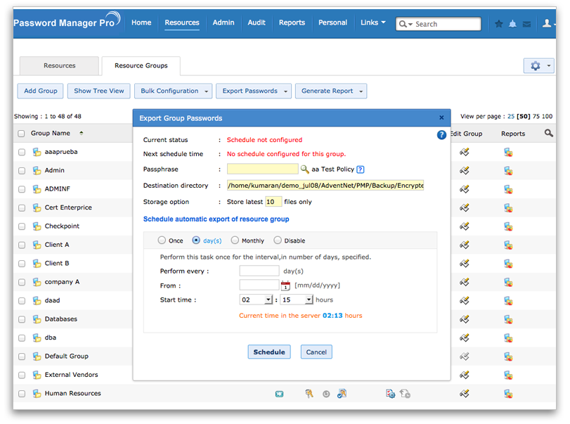Click the folder icon next to Default Group
The width and height of the screenshot is (570, 424).
(x=37, y=356)
